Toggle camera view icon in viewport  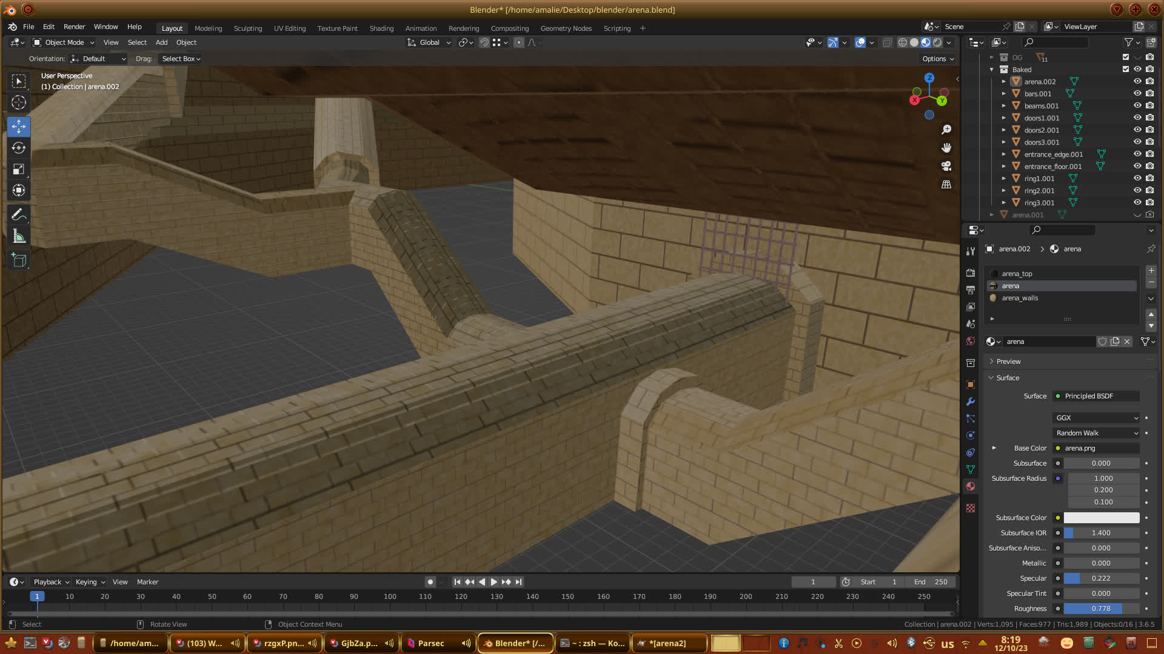tap(946, 166)
